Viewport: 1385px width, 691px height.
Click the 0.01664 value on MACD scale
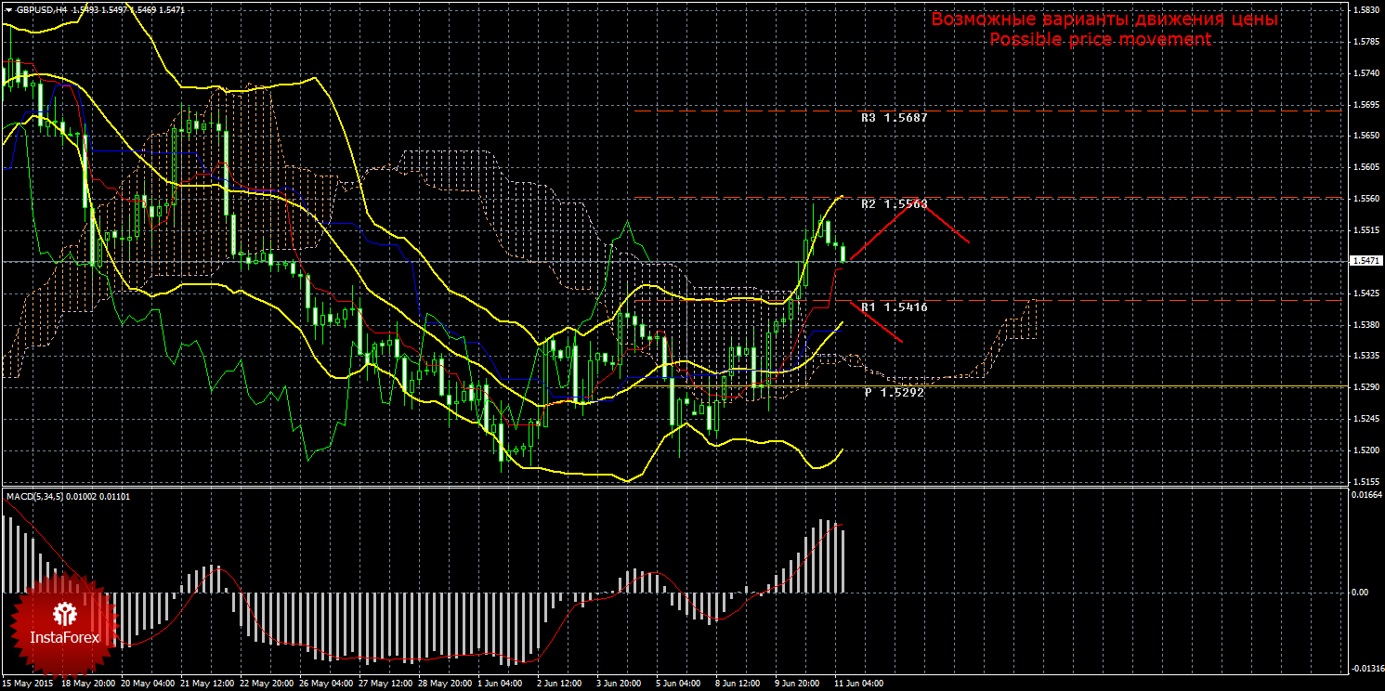tap(1363, 496)
